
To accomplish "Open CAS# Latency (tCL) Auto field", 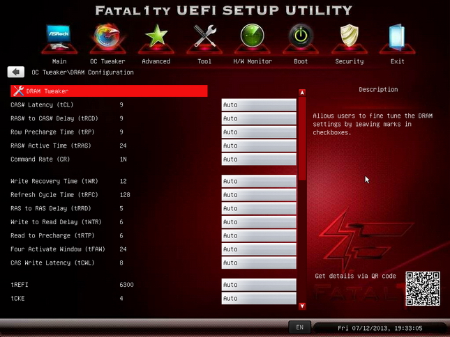I will (259, 105).
